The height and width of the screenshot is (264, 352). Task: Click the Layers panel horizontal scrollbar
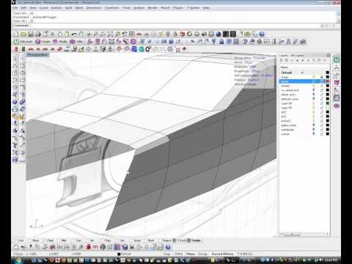(x=304, y=234)
